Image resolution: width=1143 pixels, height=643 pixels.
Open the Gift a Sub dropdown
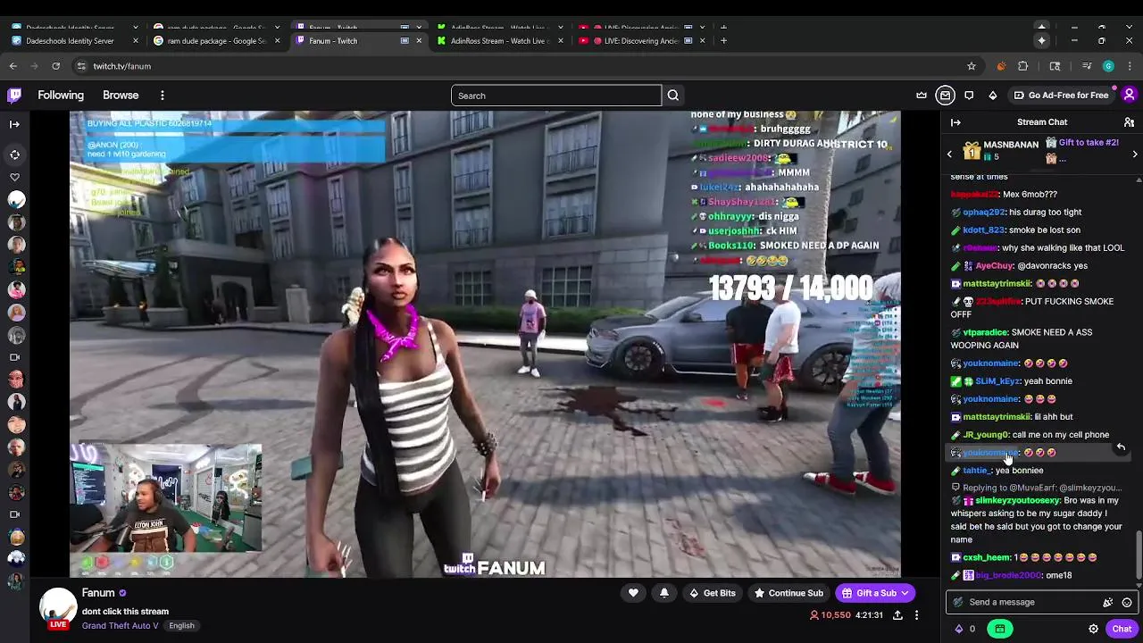coord(876,593)
